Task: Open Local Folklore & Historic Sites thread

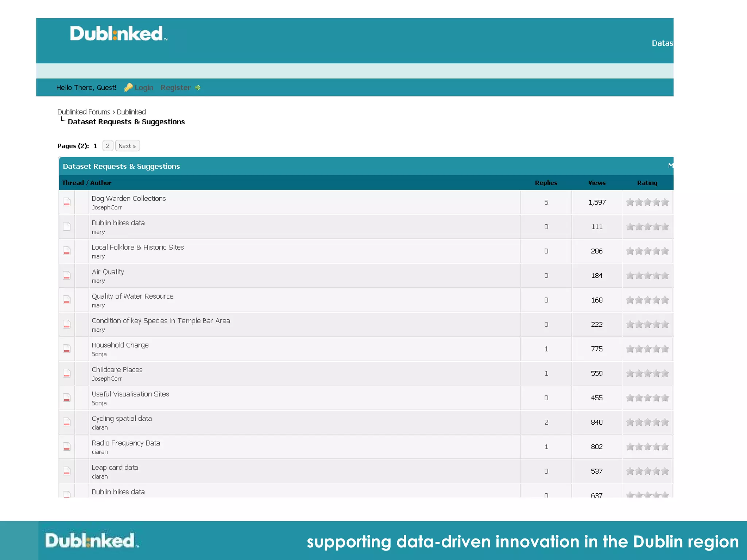Action: (x=138, y=247)
